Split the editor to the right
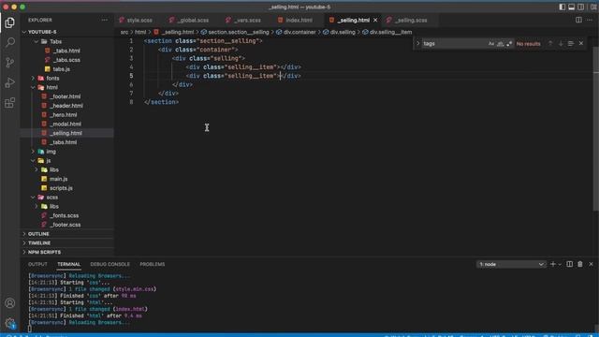599x337 pixels. [x=578, y=20]
